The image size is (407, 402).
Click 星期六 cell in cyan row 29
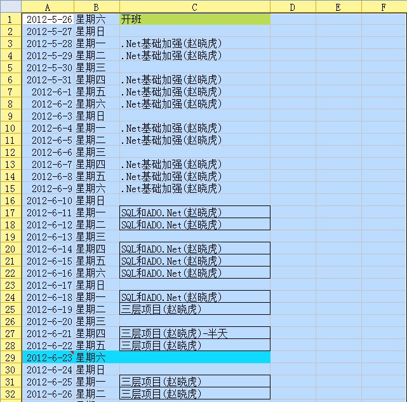click(x=97, y=358)
